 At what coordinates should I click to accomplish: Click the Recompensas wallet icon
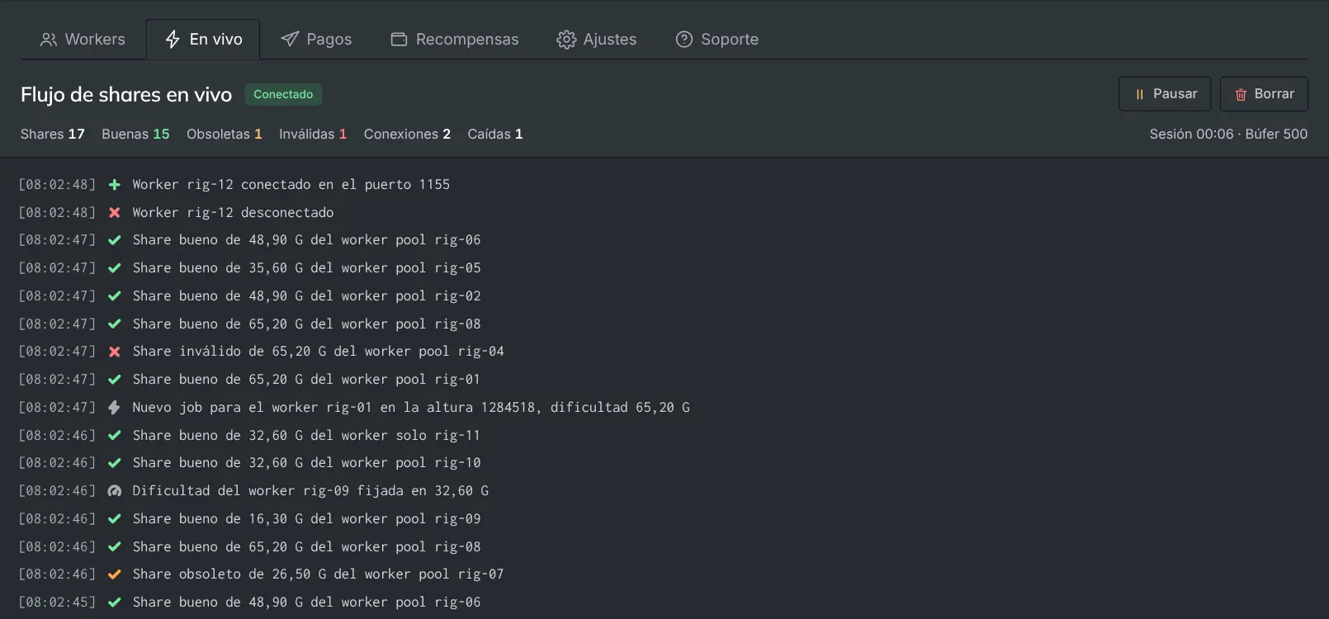[x=399, y=40]
